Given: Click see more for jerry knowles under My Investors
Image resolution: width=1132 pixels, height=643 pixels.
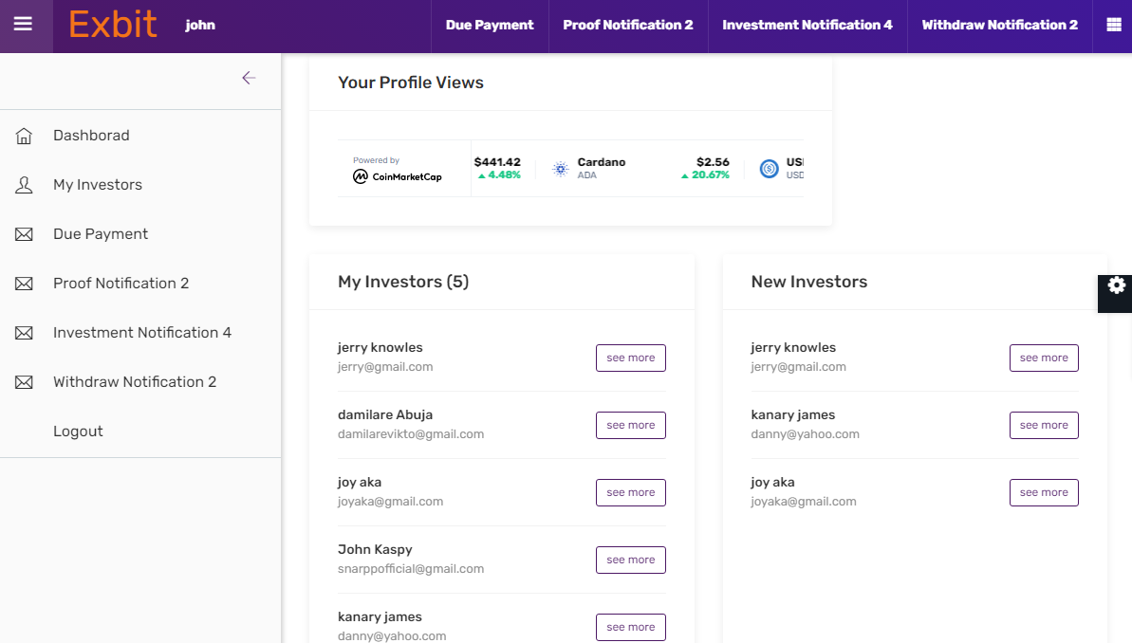Looking at the screenshot, I should 630,358.
